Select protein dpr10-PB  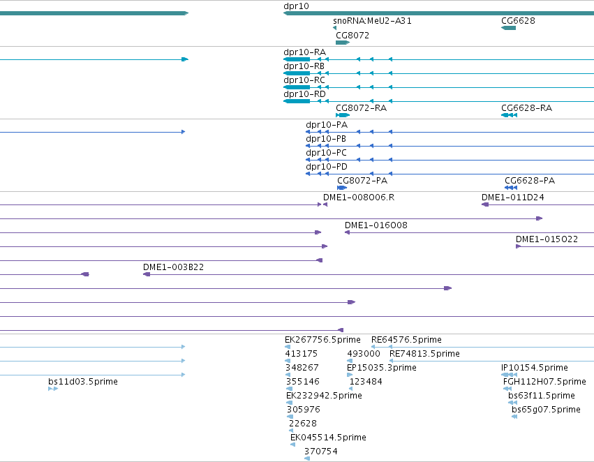[326, 139]
